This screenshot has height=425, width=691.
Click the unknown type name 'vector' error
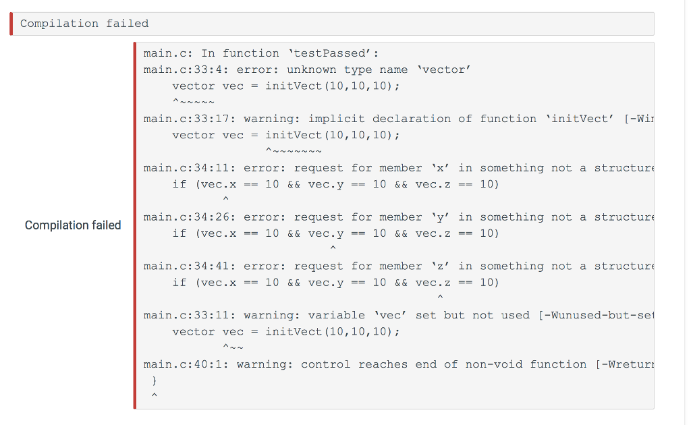click(x=307, y=69)
